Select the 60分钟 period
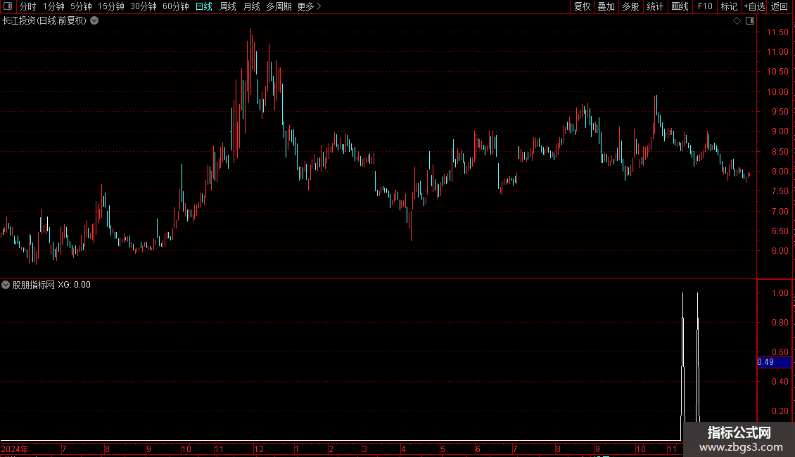Image resolution: width=795 pixels, height=457 pixels. 176,6
